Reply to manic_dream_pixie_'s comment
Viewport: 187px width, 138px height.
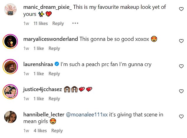(x=58, y=23)
